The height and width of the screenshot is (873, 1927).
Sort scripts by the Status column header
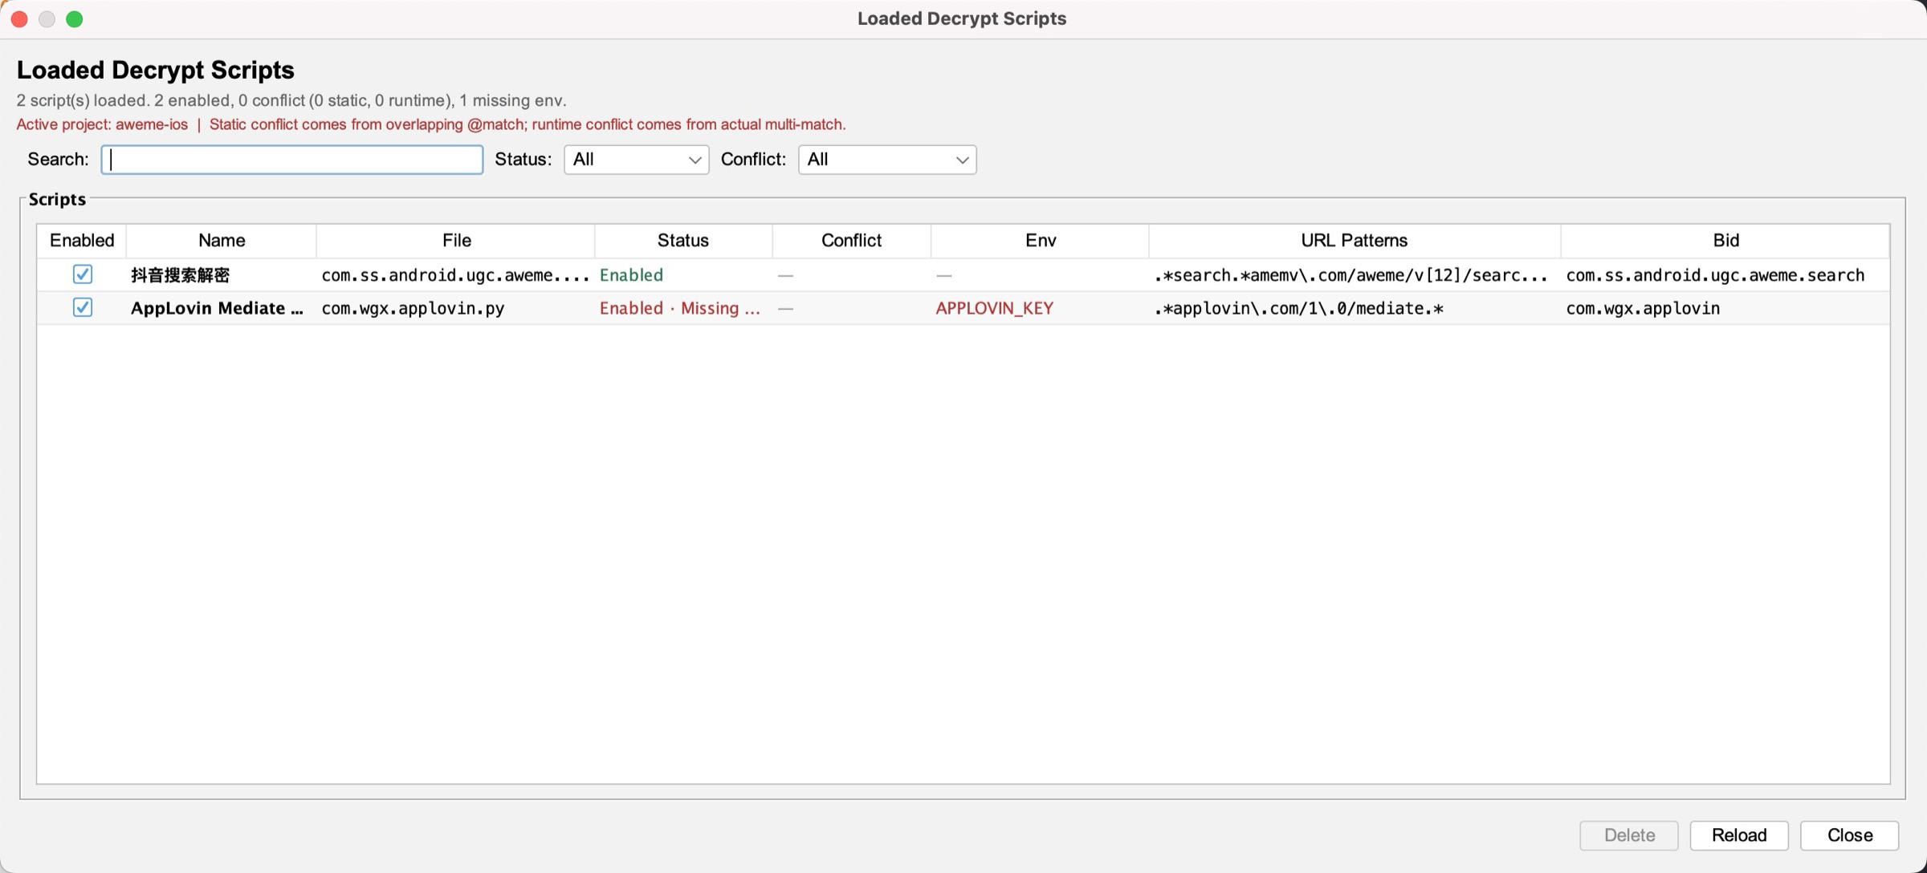pyautogui.click(x=682, y=240)
